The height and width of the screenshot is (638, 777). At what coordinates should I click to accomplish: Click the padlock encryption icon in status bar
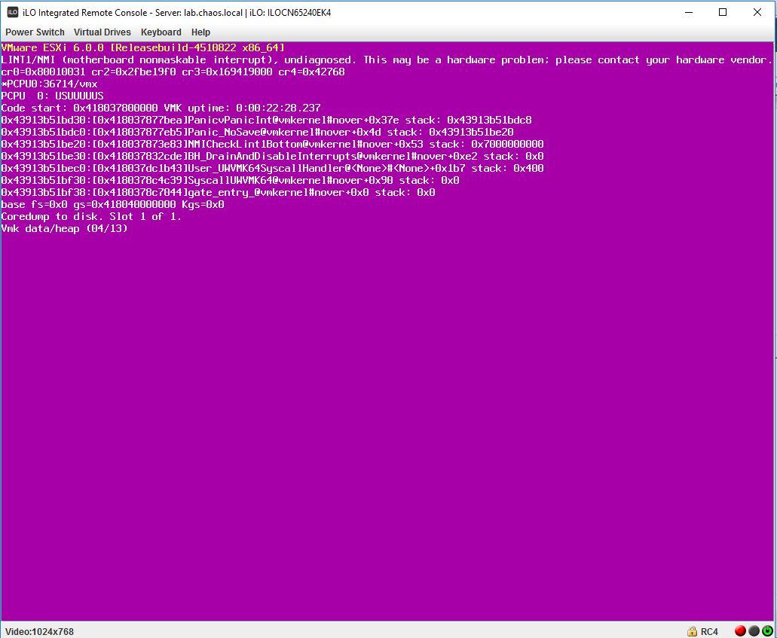[693, 631]
